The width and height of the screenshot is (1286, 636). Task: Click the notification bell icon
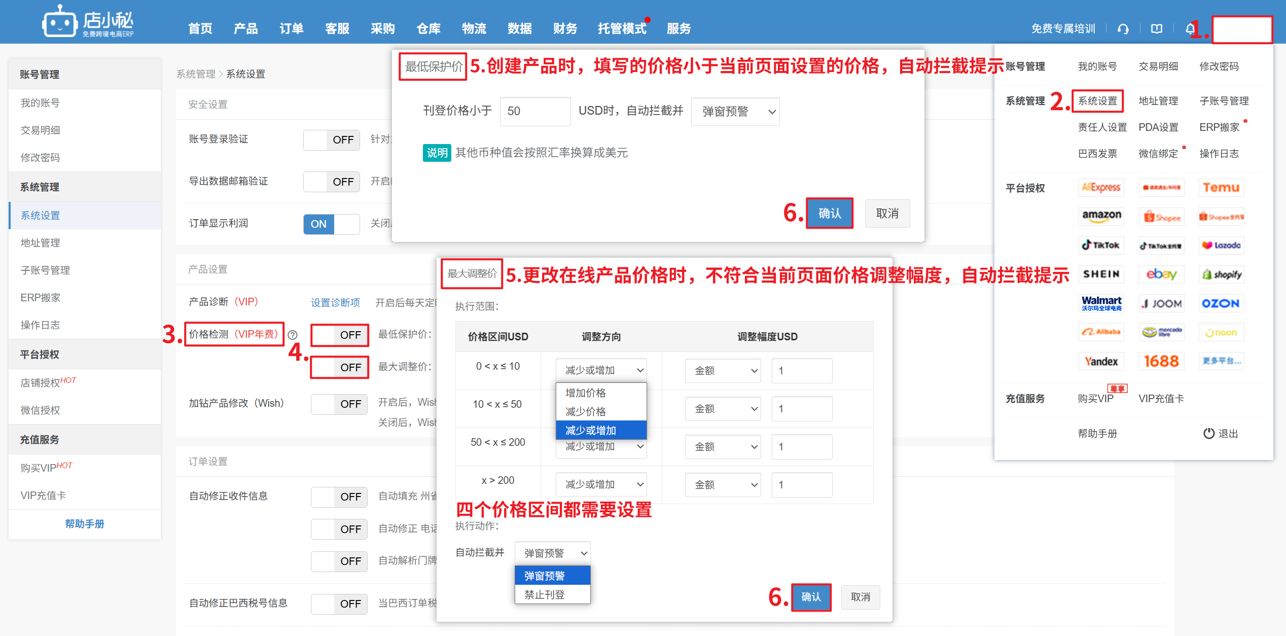click(1190, 29)
